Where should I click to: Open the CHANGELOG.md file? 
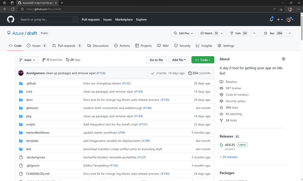click(38, 174)
